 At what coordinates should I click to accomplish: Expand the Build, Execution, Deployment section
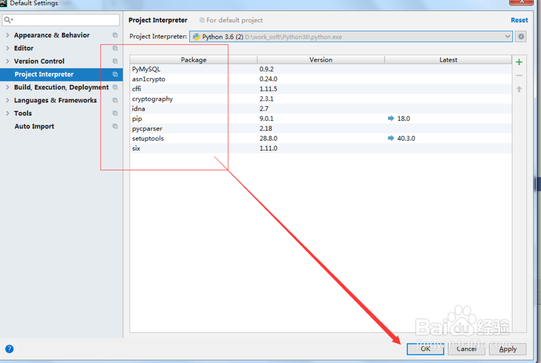click(x=8, y=87)
